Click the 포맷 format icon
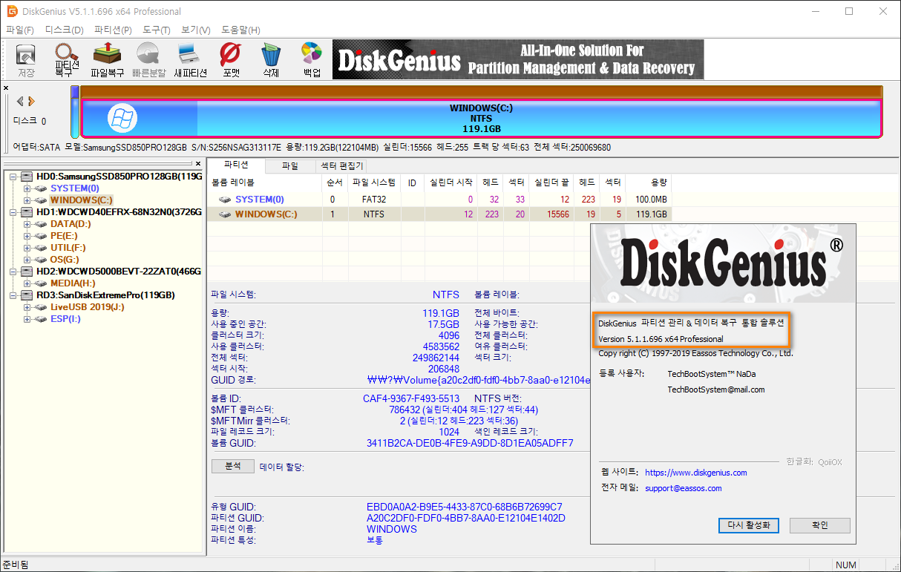Image resolution: width=901 pixels, height=572 pixels. point(231,60)
